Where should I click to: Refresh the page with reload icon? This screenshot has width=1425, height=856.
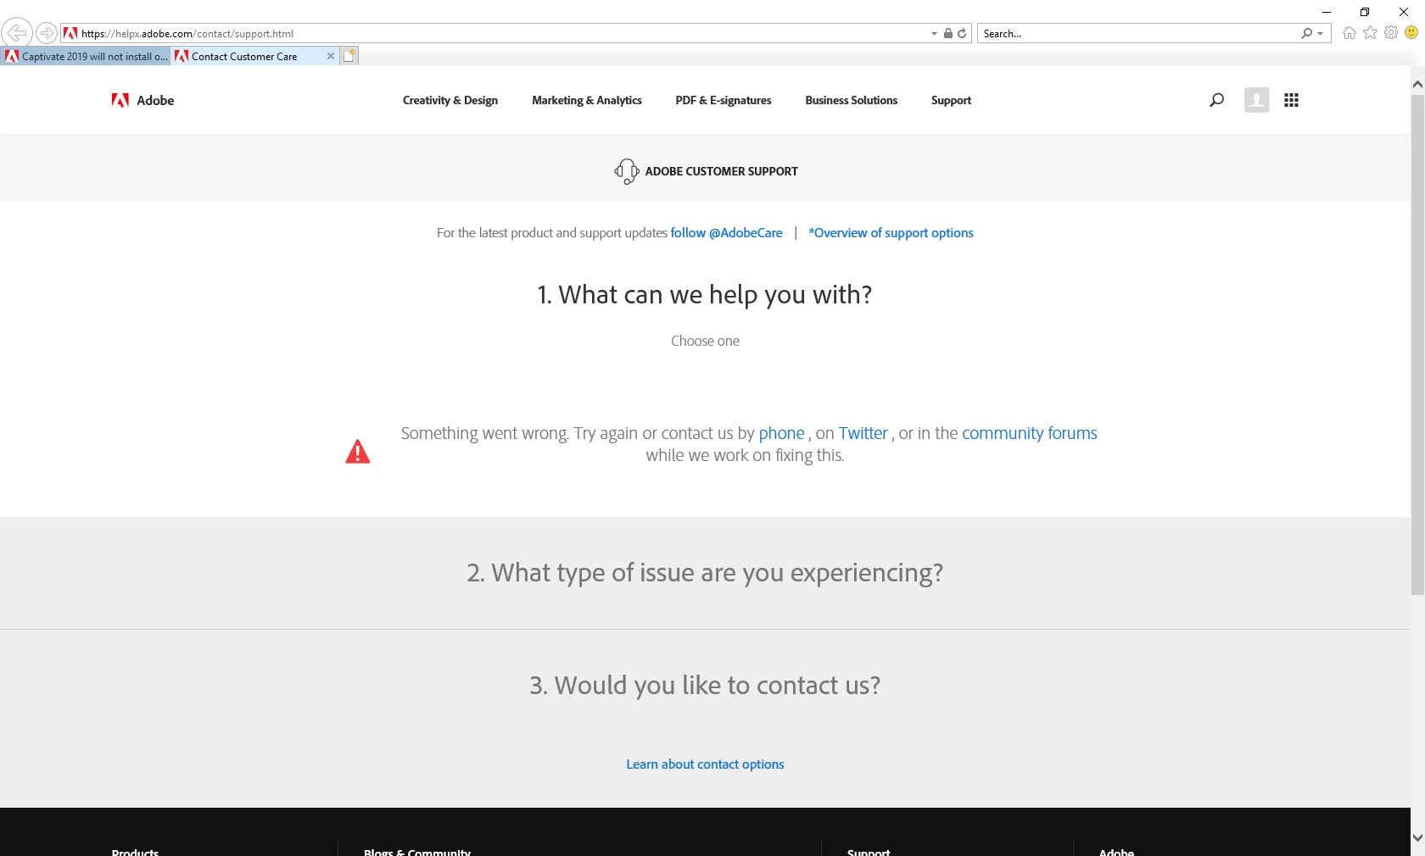(962, 34)
